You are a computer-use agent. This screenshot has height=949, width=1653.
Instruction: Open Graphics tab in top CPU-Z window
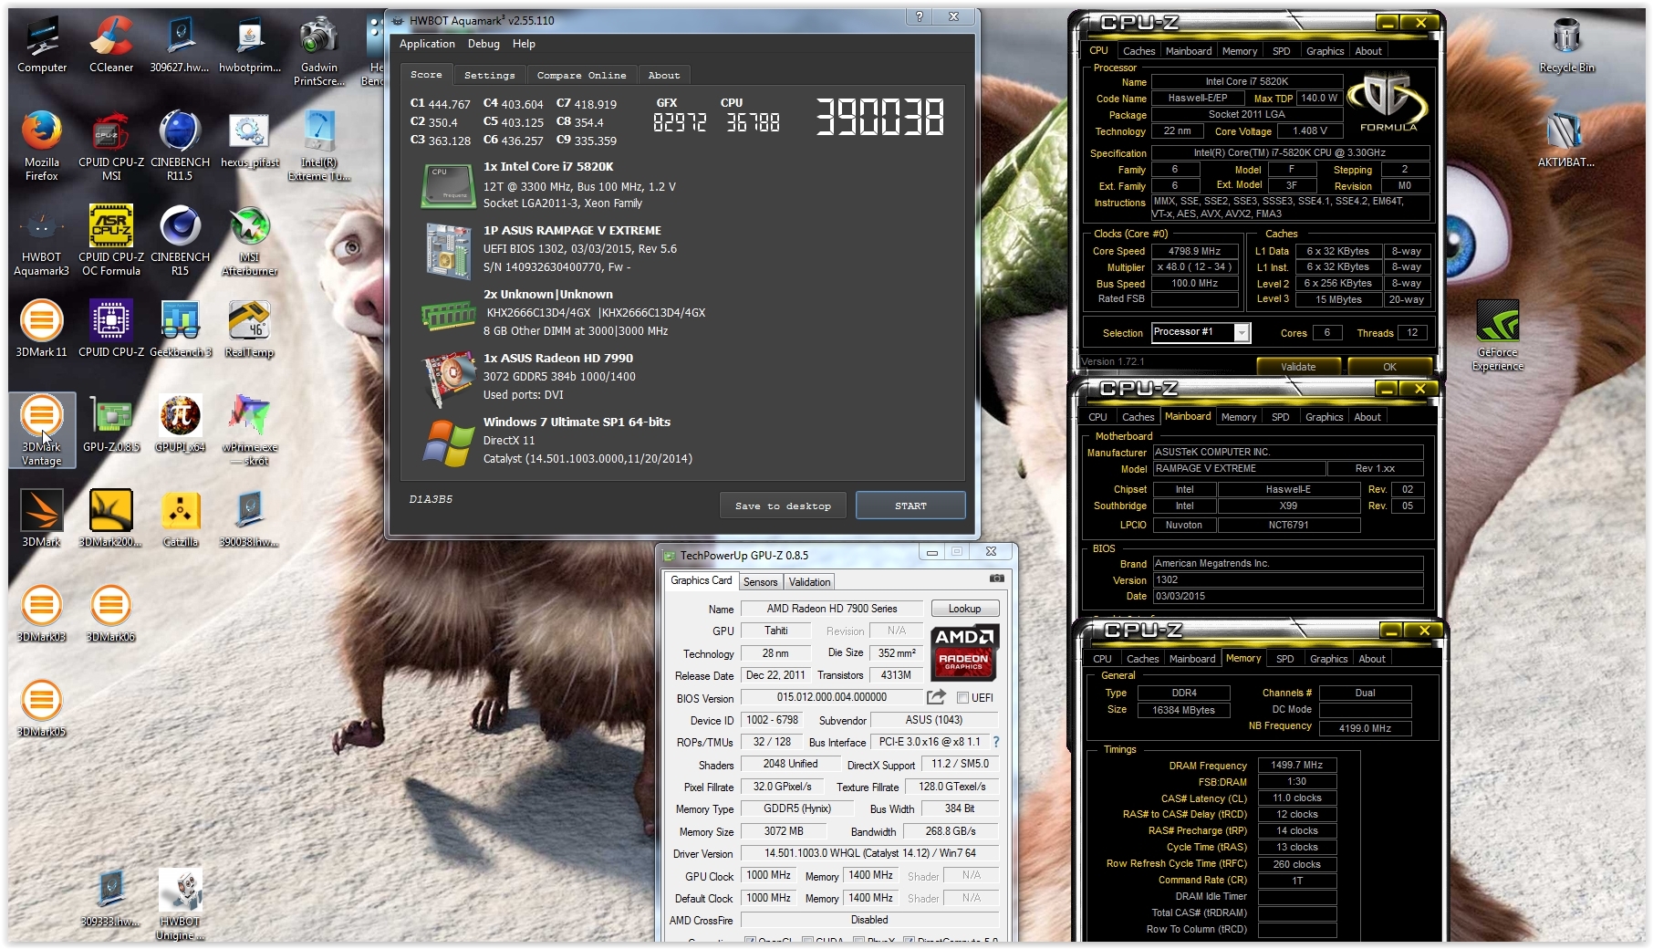tap(1325, 51)
